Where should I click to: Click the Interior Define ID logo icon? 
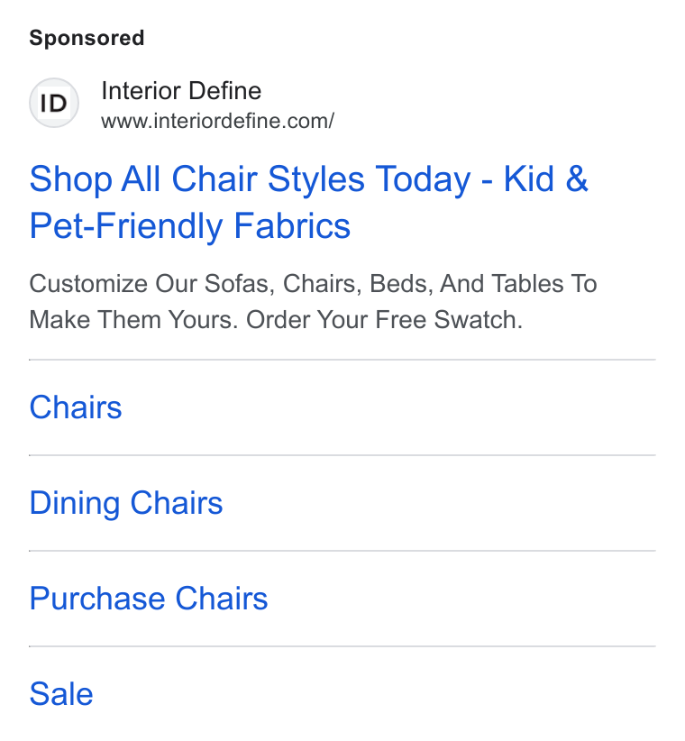pos(54,103)
